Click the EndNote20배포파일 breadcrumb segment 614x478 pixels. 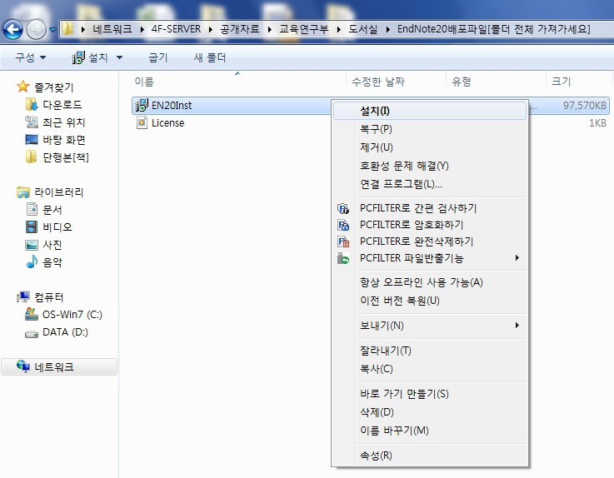[493, 29]
